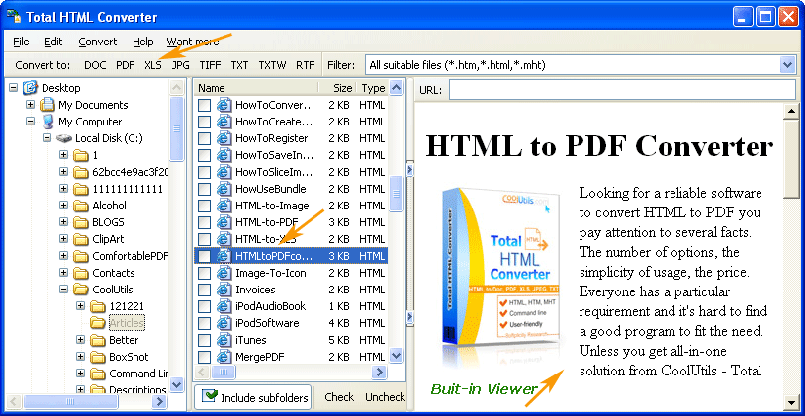Click the folder tree scroll down arrow

click(x=176, y=384)
